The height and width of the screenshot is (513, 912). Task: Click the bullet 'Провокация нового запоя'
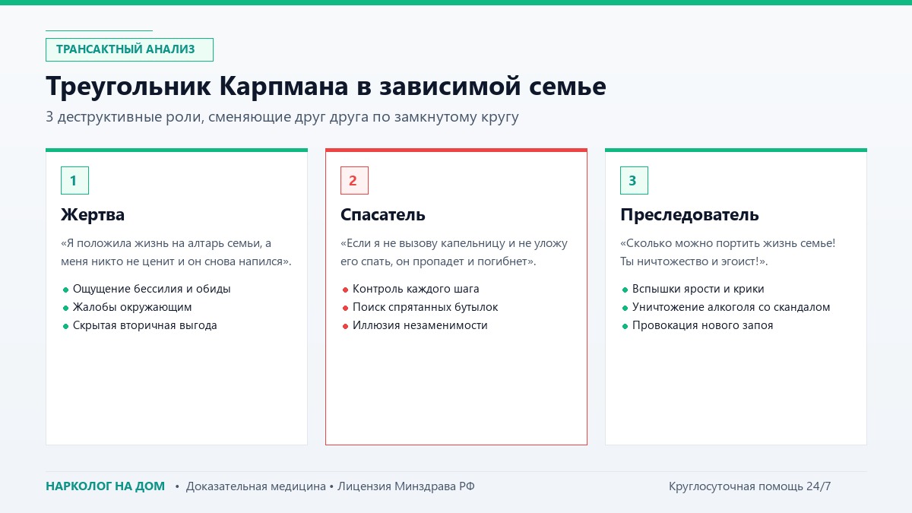tap(697, 325)
